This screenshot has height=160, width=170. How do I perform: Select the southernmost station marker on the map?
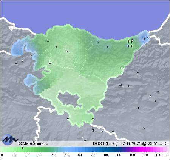[85, 140]
